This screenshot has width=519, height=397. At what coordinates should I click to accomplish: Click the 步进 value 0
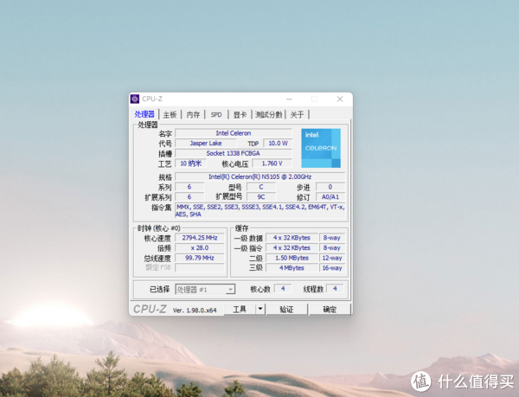tap(330, 187)
